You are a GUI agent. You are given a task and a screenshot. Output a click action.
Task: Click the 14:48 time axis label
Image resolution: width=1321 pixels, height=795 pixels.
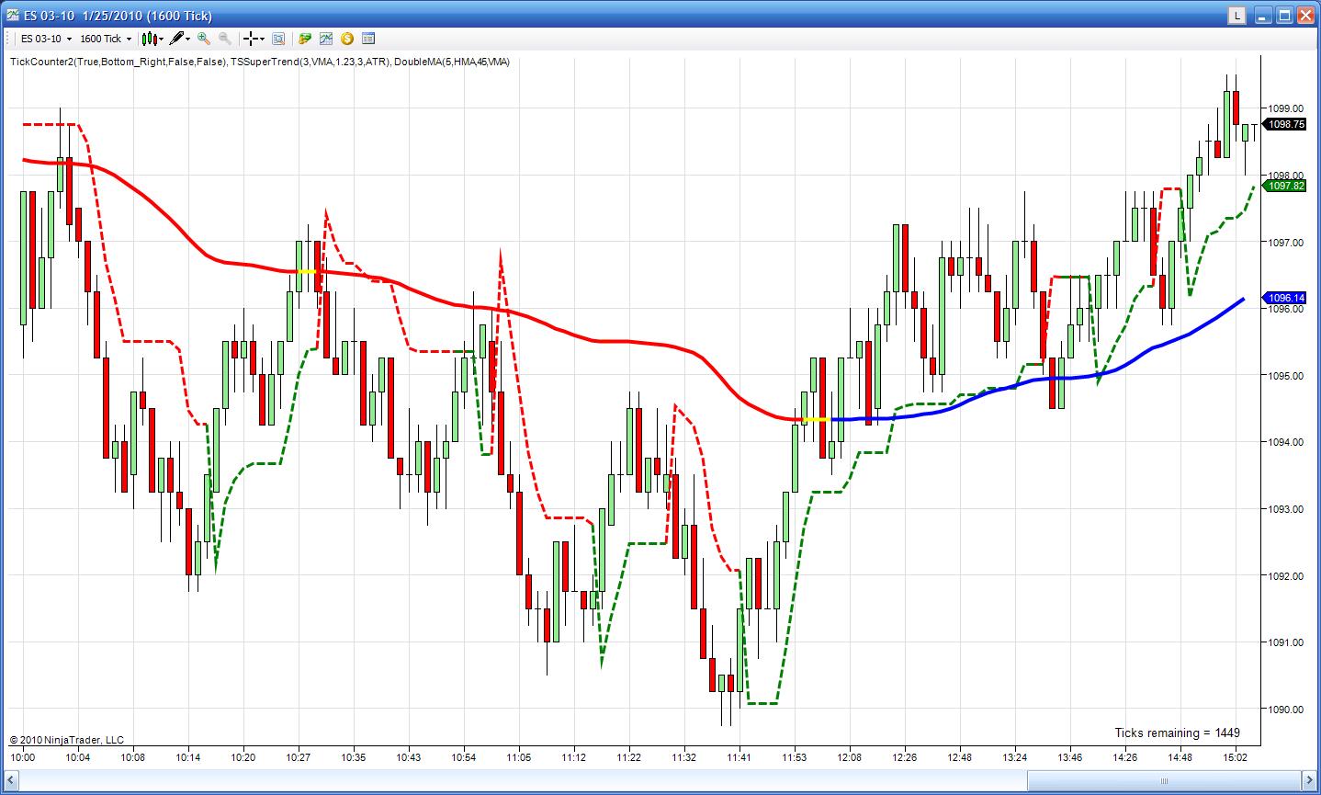click(x=1180, y=758)
